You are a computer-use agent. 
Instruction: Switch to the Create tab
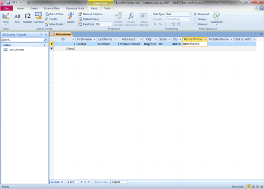coord(34,8)
